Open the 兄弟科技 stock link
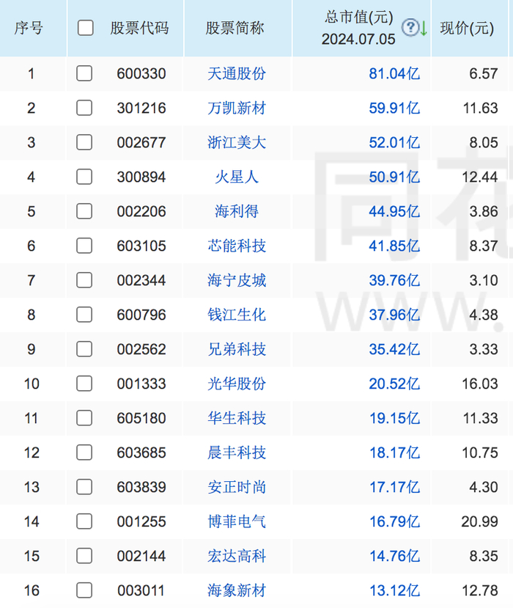The width and height of the screenshot is (513, 608). point(237,349)
